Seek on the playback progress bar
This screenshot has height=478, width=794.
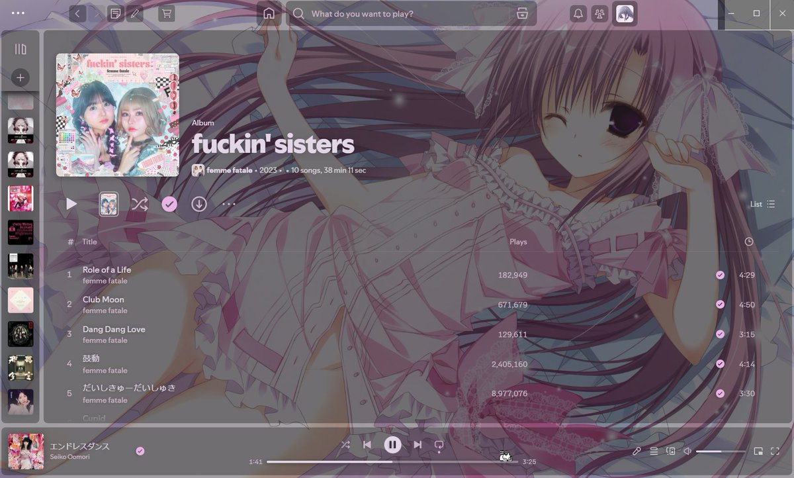point(392,461)
